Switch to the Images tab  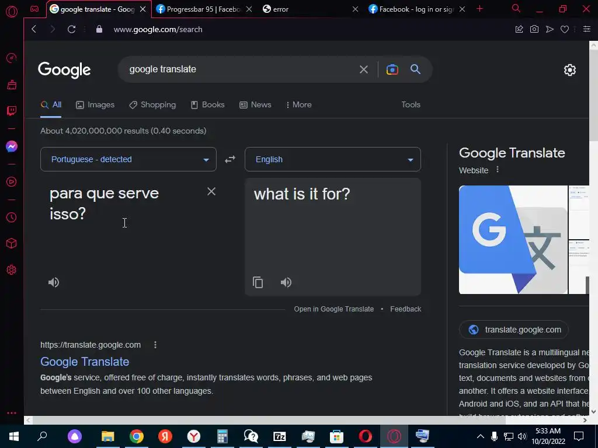(x=95, y=105)
